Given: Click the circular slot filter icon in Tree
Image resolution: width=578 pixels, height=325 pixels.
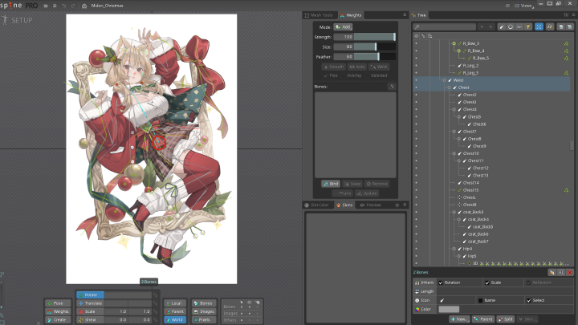Looking at the screenshot, I should point(511,27).
